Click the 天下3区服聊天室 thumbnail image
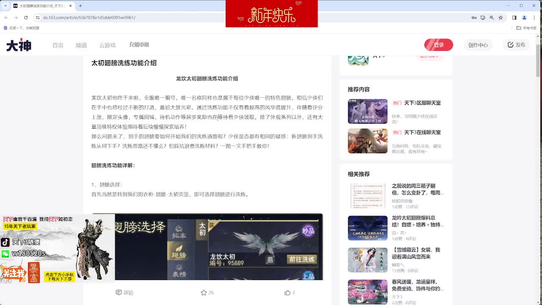 [368, 111]
